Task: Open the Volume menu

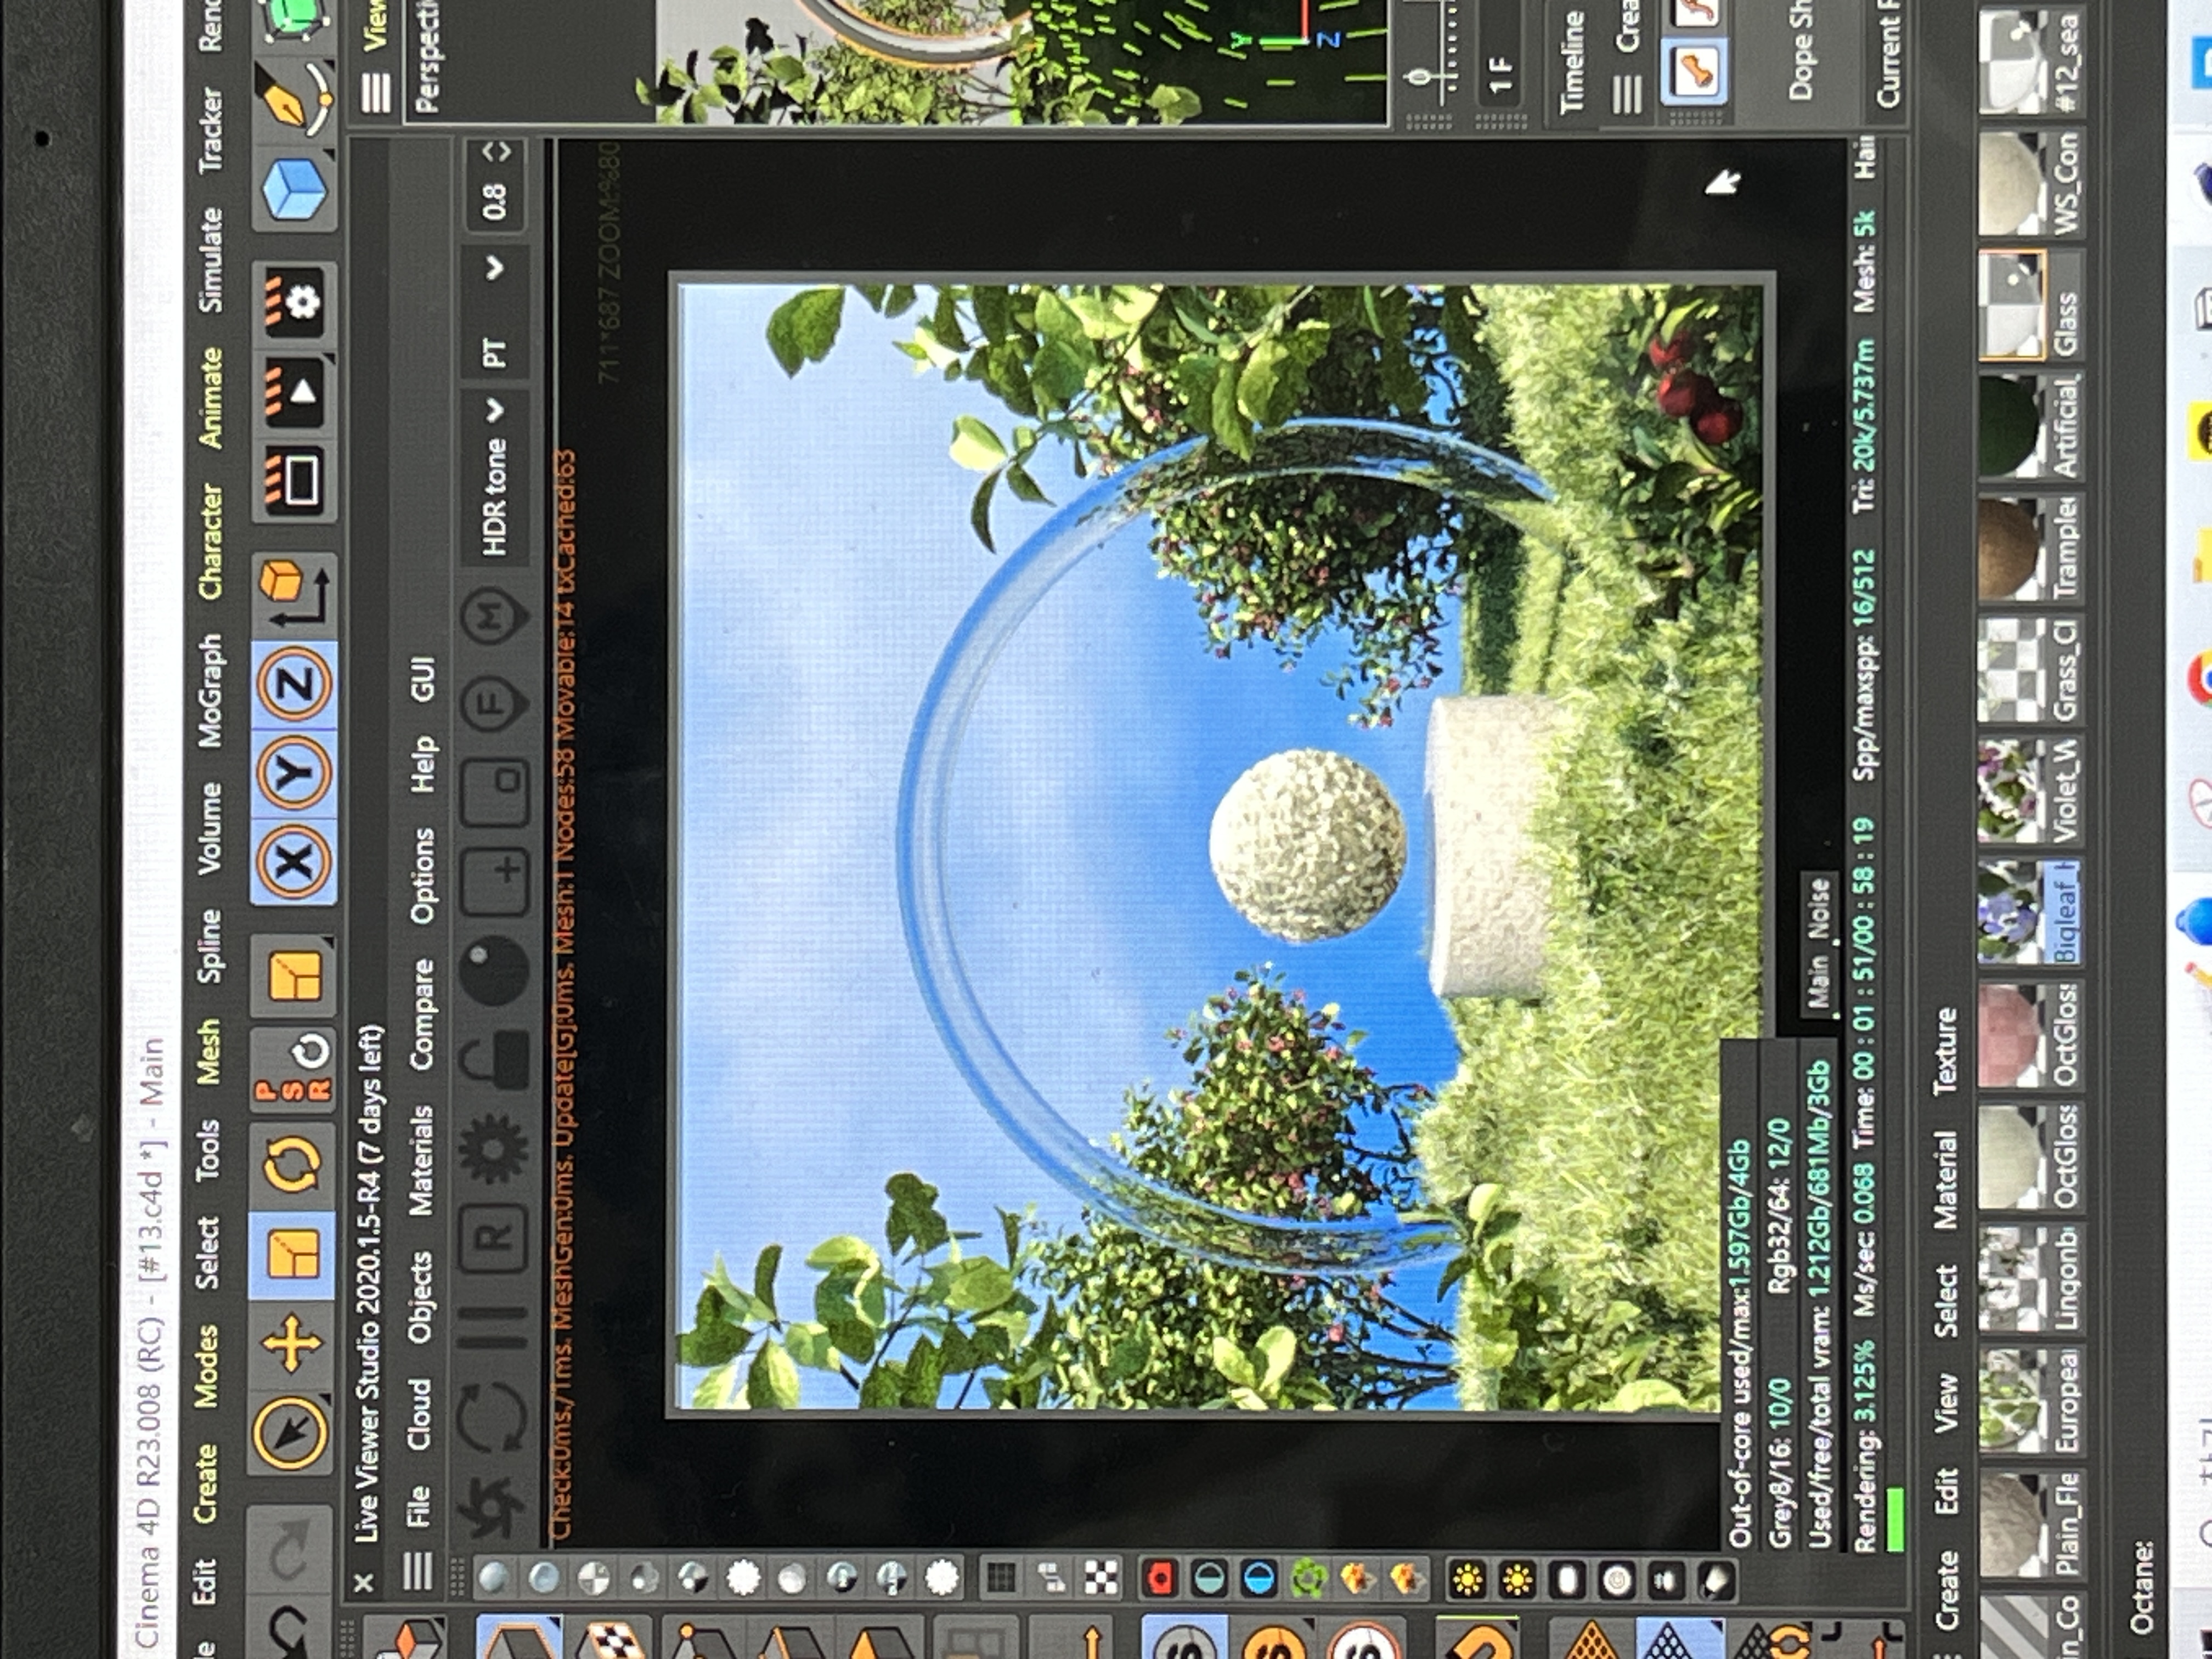Action: [210, 829]
